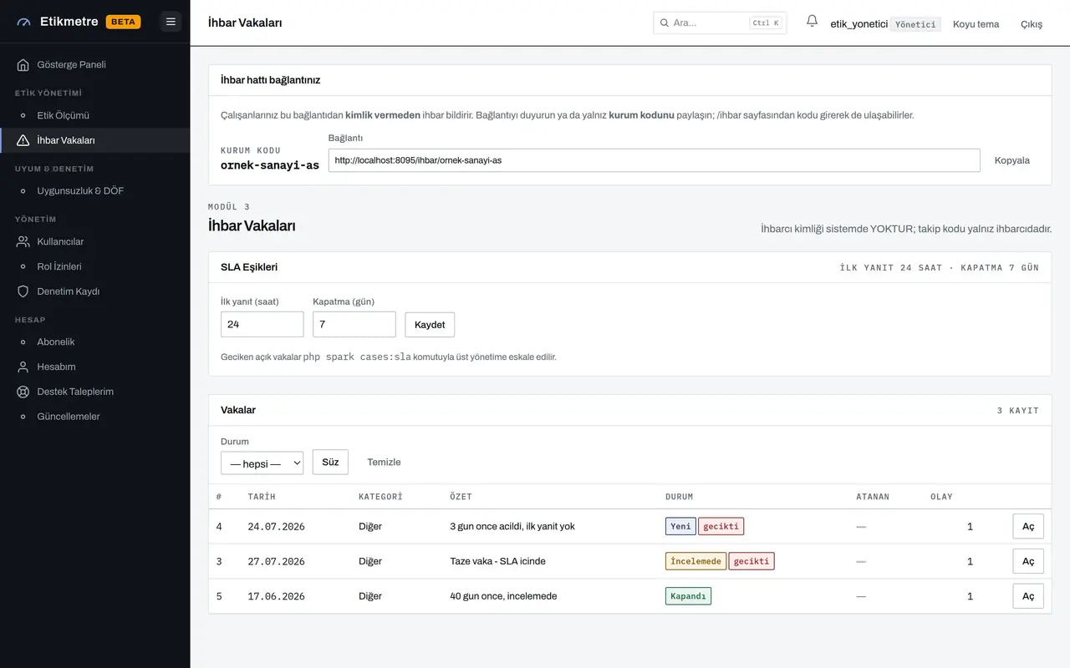1070x668 pixels.
Task: Log out using Çıkış
Action: point(1032,24)
